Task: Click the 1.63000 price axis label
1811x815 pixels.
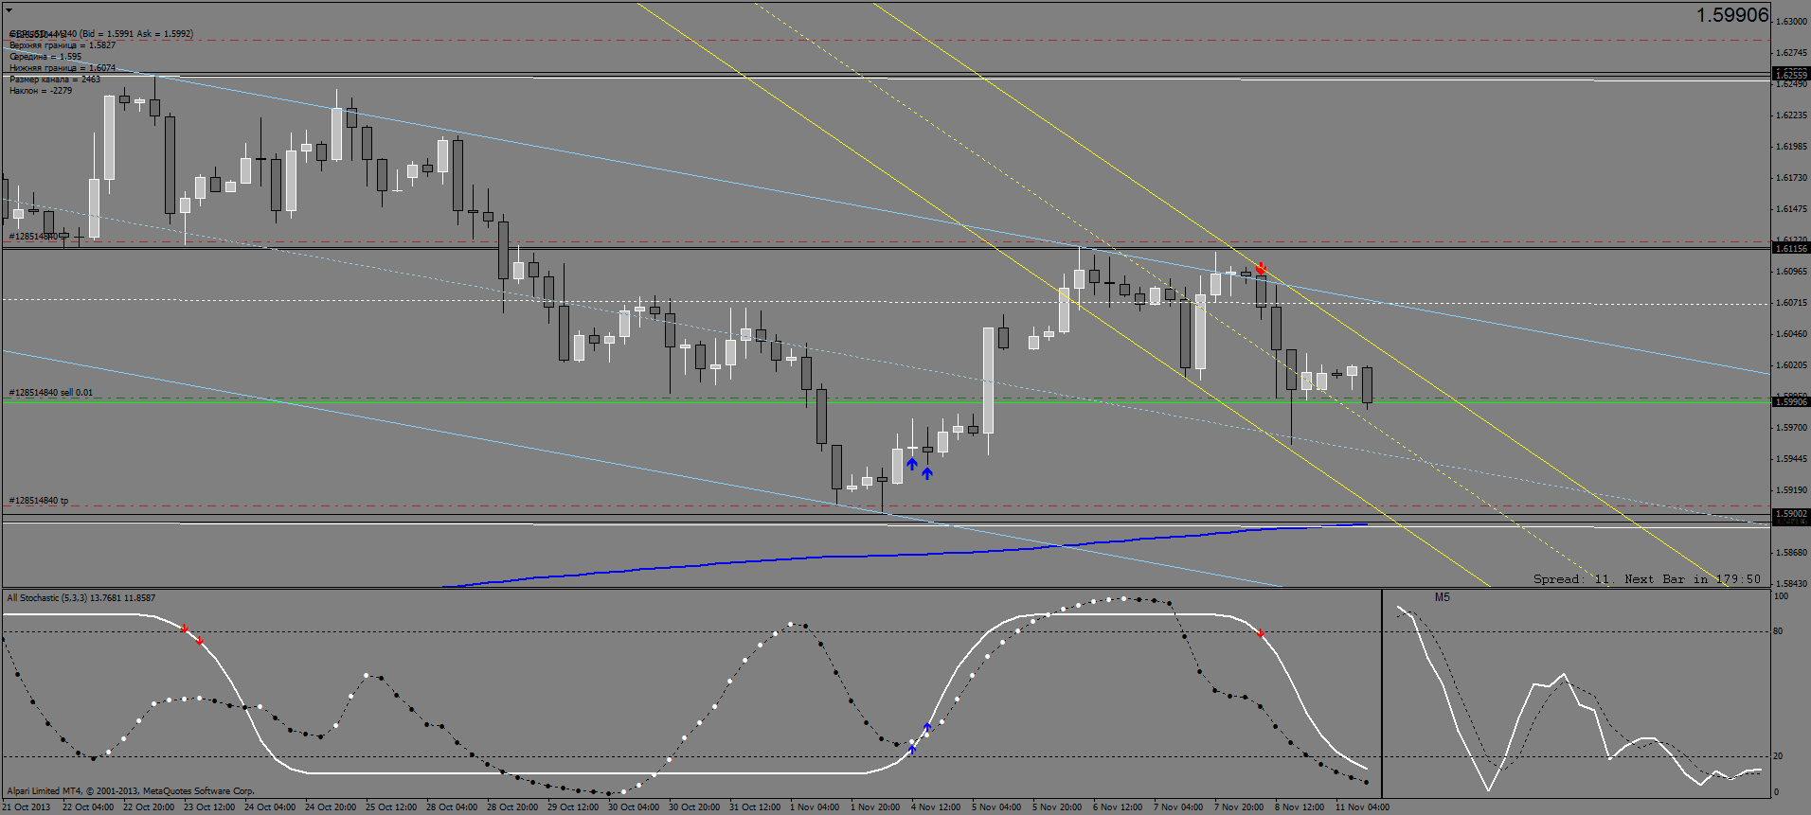Action: (x=1791, y=22)
